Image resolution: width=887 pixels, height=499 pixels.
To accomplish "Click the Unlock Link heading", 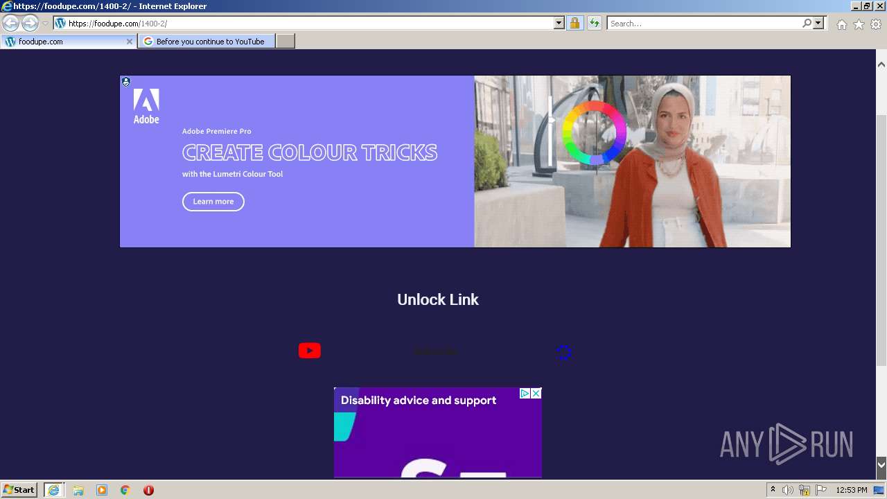I will point(438,299).
